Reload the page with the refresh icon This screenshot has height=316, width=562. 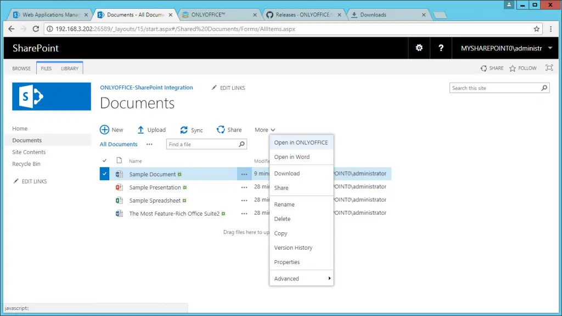pos(36,29)
